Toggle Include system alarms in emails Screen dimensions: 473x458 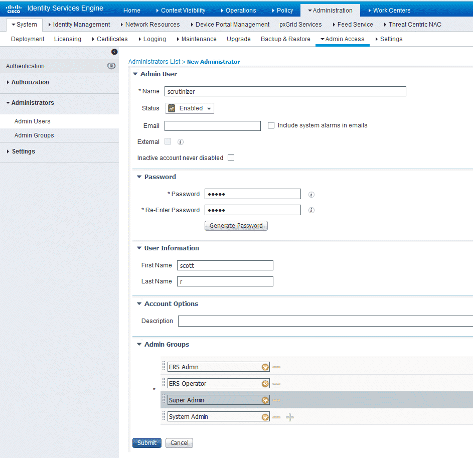click(x=271, y=125)
